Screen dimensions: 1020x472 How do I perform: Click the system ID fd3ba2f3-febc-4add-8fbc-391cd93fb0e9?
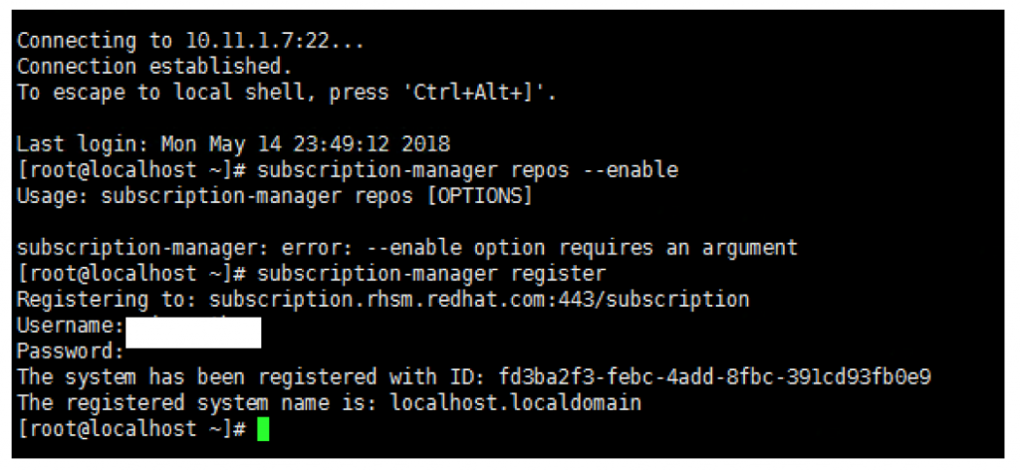tap(715, 377)
